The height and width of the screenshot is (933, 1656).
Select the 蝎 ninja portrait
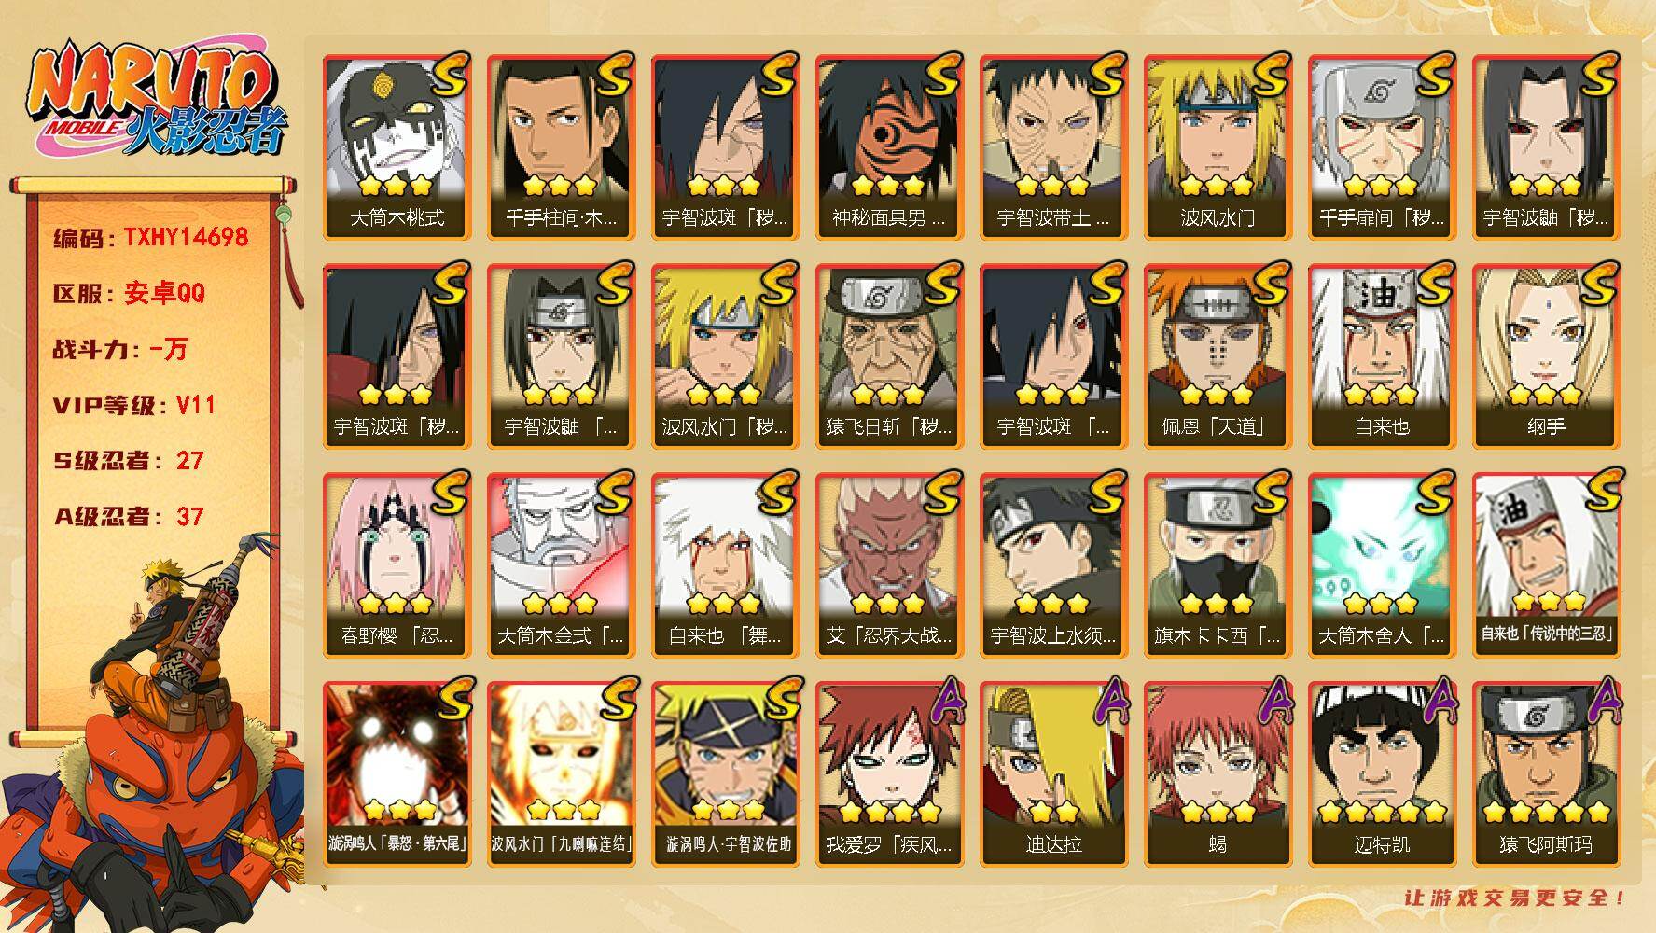1218,773
